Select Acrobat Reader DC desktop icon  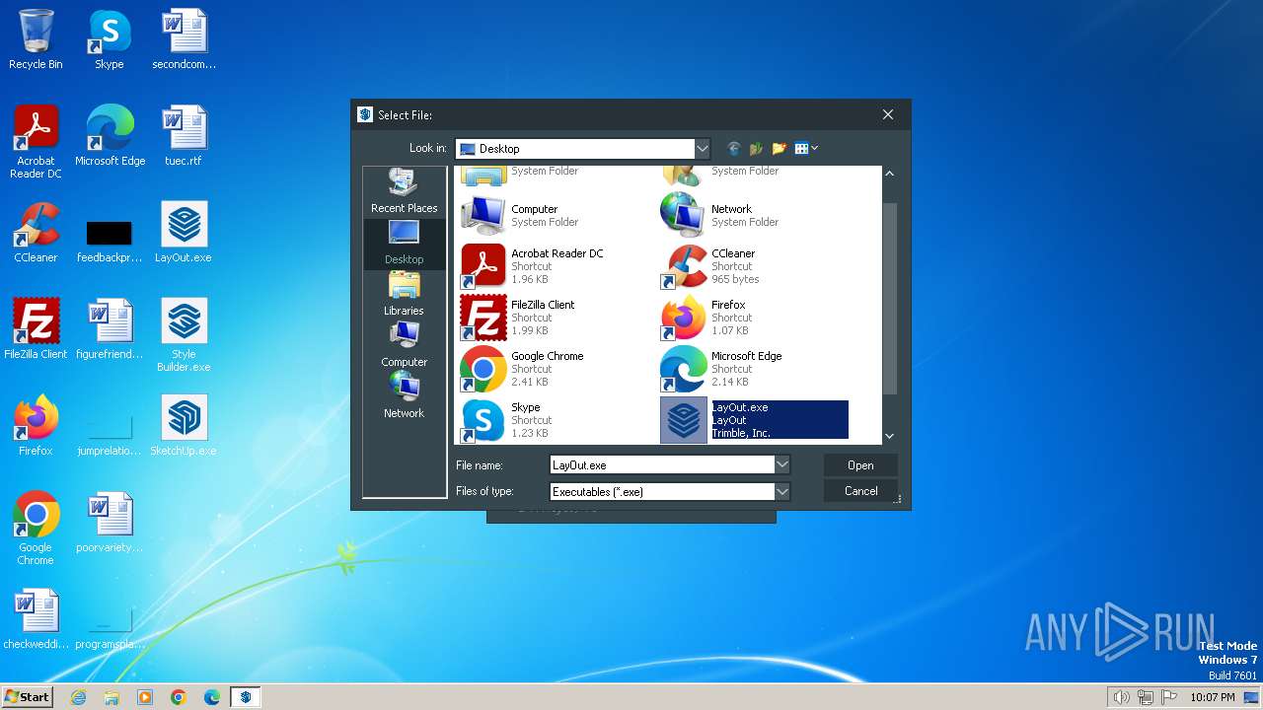click(36, 142)
